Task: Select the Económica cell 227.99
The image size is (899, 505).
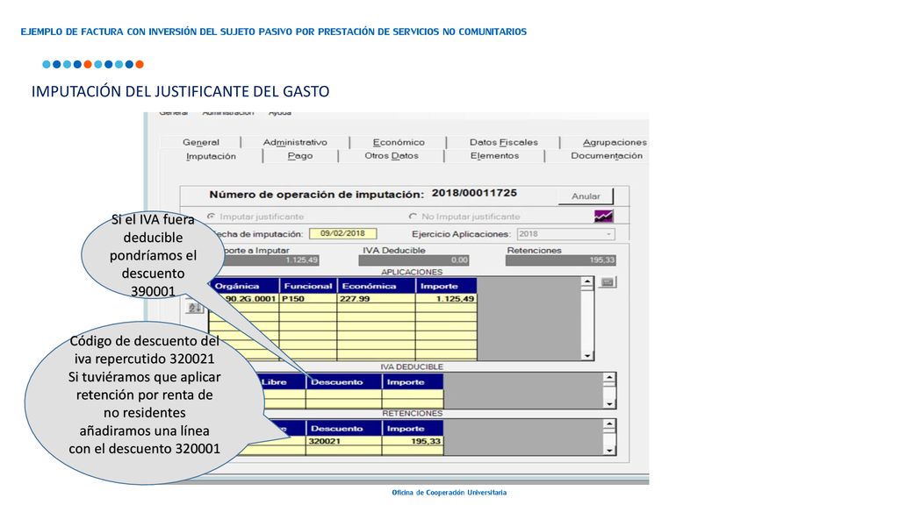Action: tap(376, 299)
